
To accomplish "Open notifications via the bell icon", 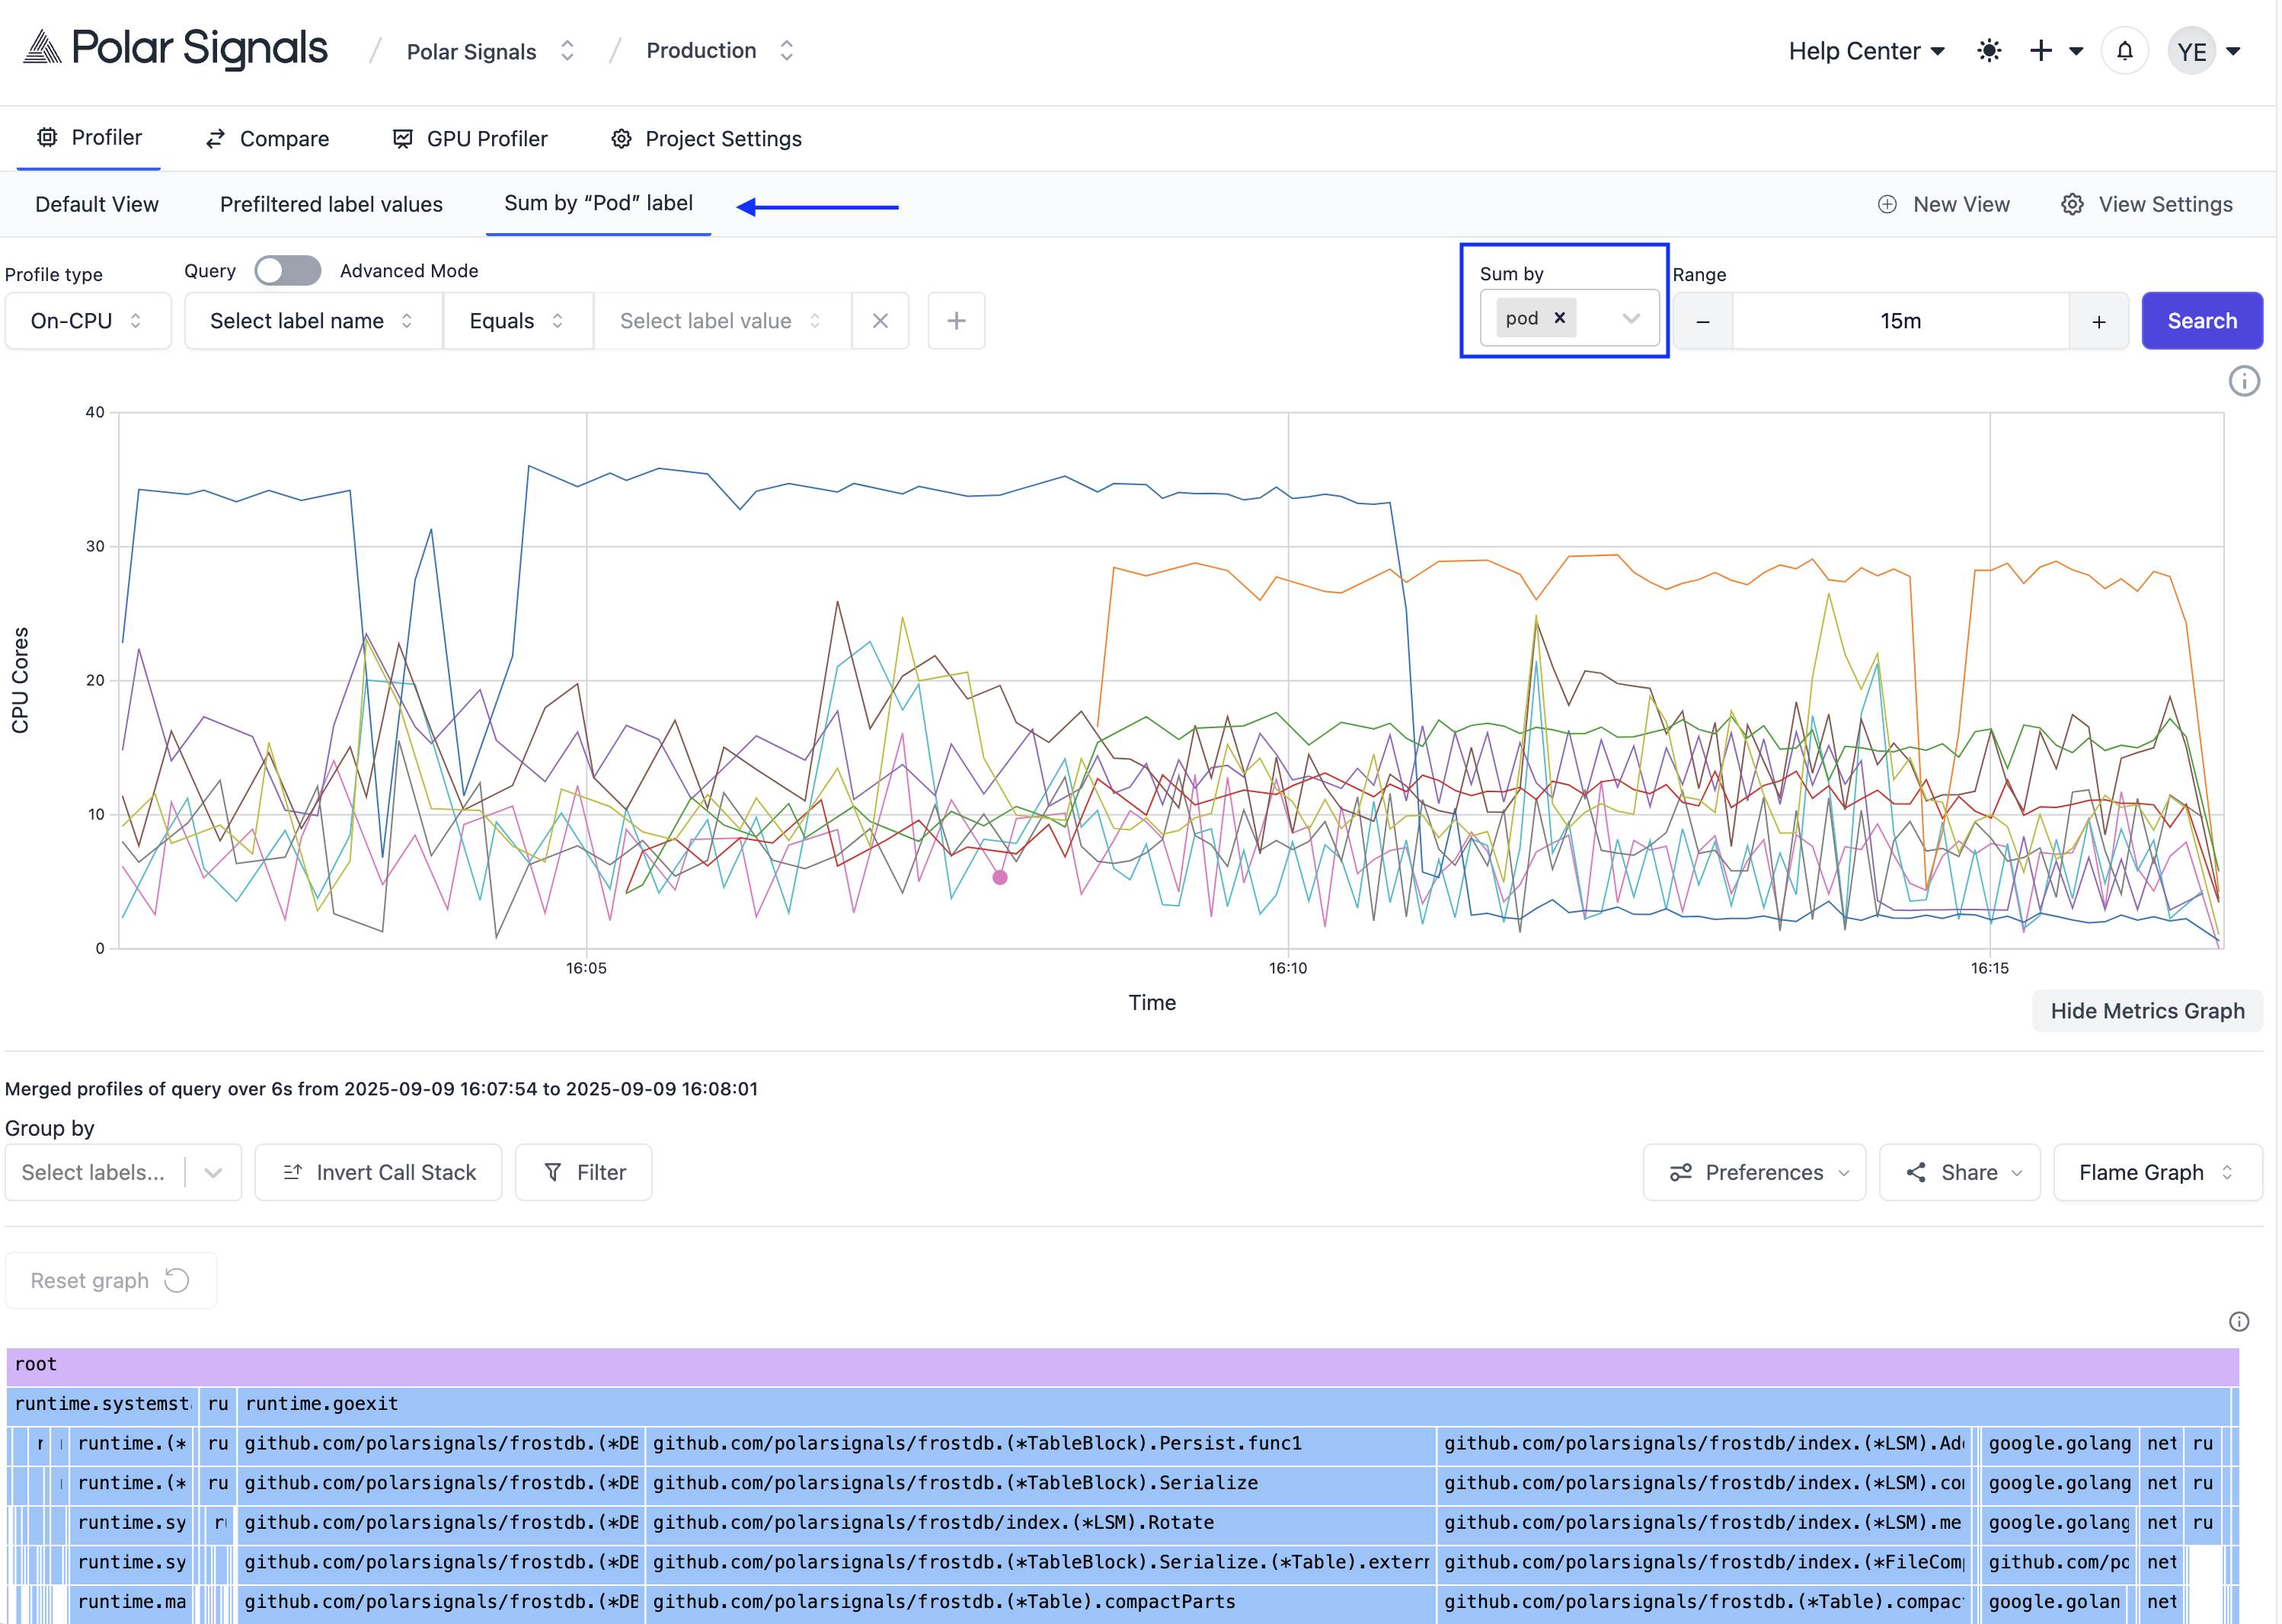I will (2126, 50).
